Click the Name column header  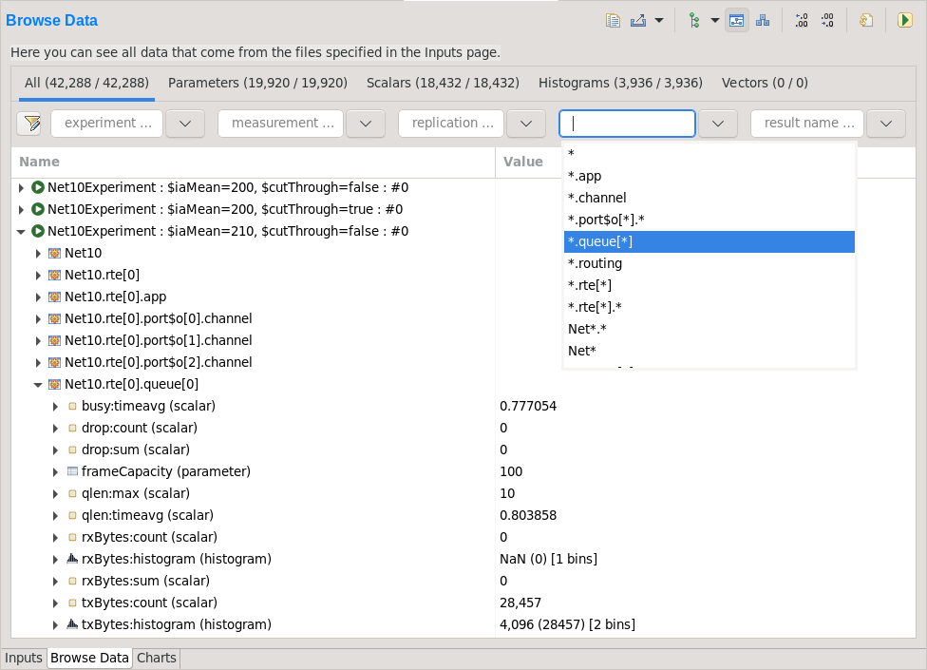[253, 162]
